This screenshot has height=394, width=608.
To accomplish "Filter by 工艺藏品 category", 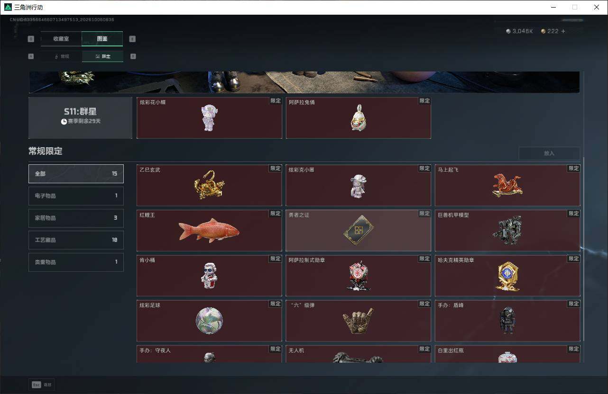I will coord(76,240).
